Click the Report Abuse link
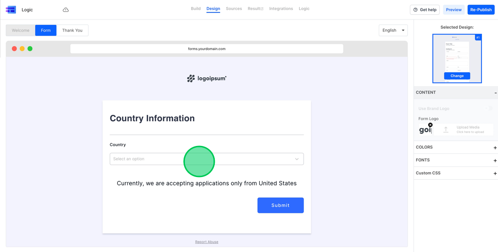 pyautogui.click(x=207, y=242)
